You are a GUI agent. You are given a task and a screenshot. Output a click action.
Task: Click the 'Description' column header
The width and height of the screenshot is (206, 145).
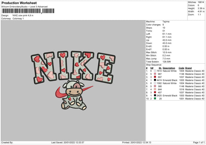pos(169,68)
